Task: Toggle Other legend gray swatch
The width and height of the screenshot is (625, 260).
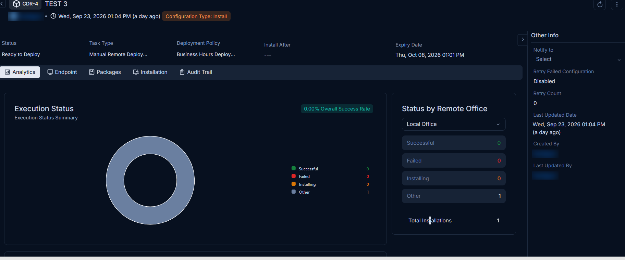Action: coord(294,192)
